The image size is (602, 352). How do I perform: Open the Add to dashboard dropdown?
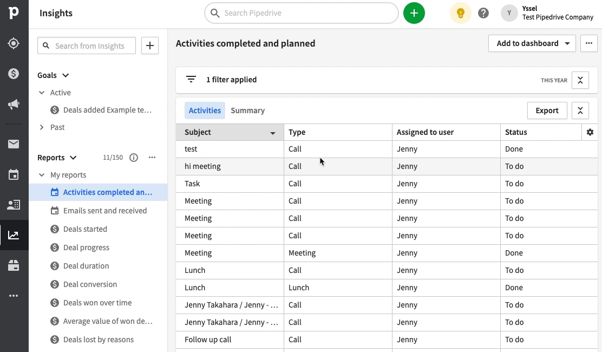[532, 43]
